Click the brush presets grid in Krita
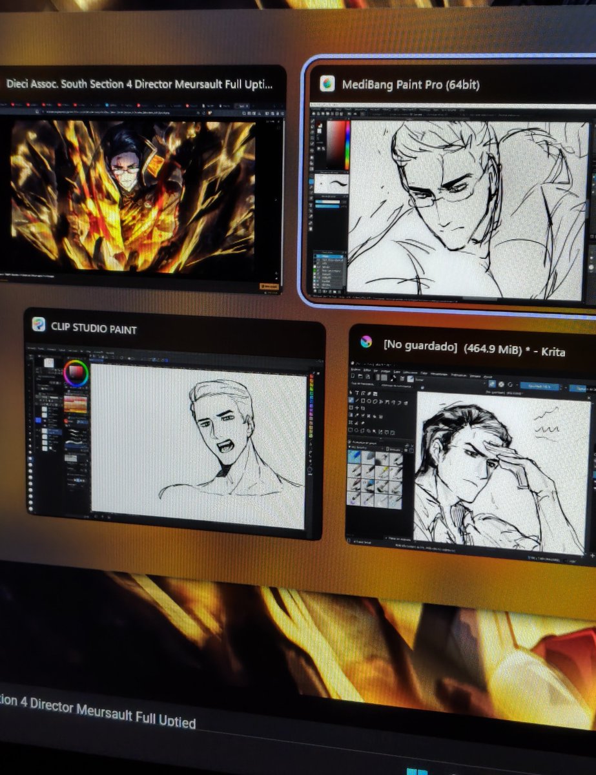The width and height of the screenshot is (596, 775). 376,479
